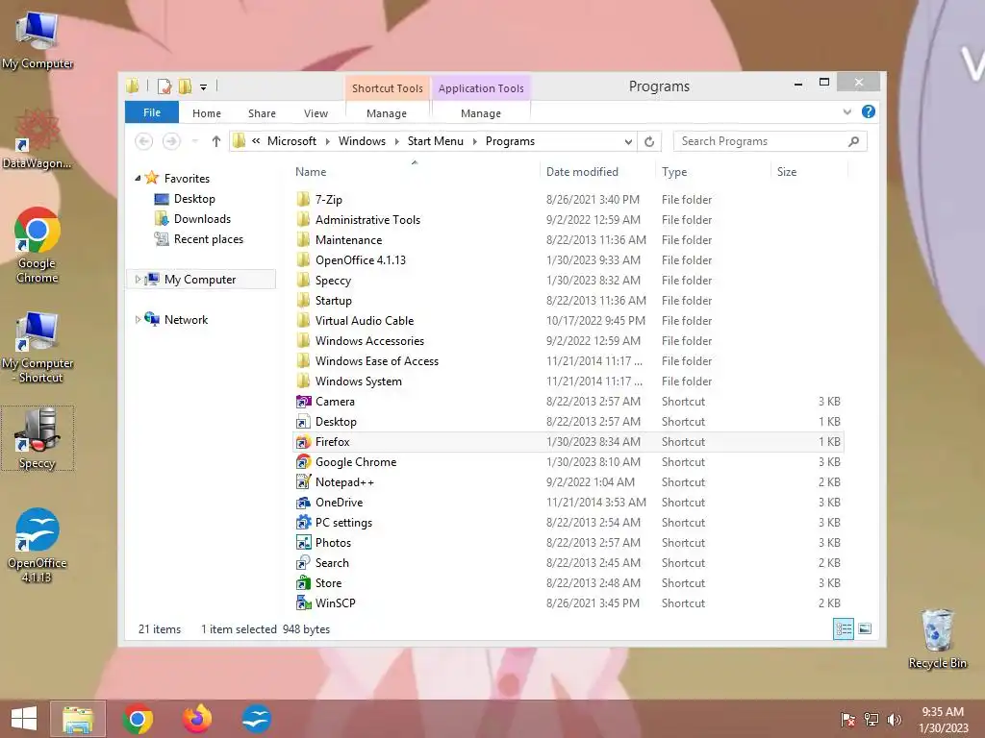
Task: Select the WinSCP shortcut icon
Action: (x=303, y=603)
